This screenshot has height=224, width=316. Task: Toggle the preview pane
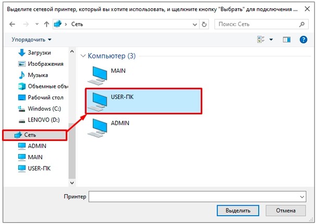(x=286, y=40)
